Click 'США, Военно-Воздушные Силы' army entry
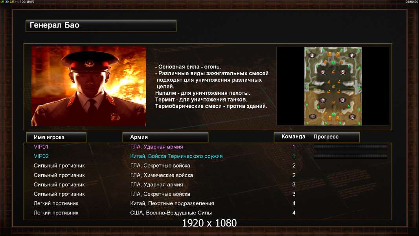Image resolution: width=419 pixels, height=236 pixels. click(x=171, y=213)
